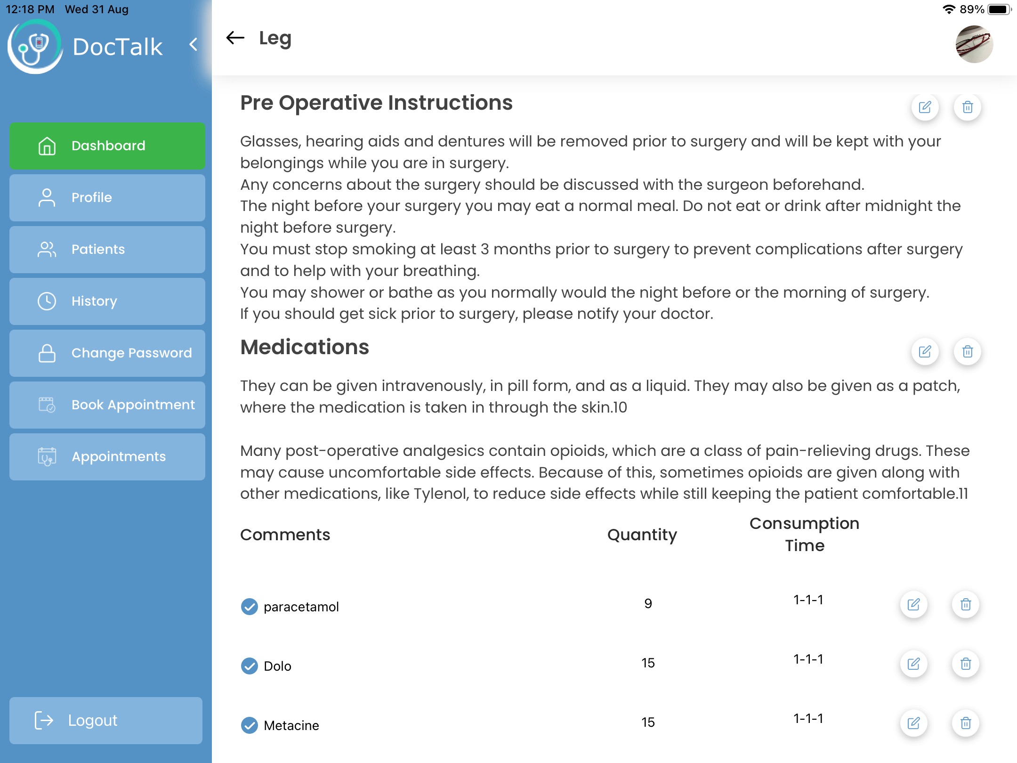Toggle the Metacine checkmark
The width and height of the screenshot is (1017, 763).
(x=249, y=725)
